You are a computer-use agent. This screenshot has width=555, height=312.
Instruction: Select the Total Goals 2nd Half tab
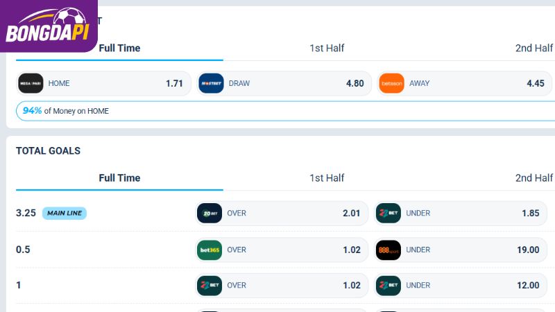(x=533, y=178)
